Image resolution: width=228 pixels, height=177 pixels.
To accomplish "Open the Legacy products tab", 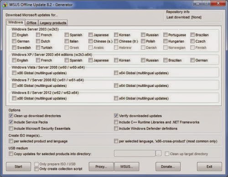I will [53, 23].
